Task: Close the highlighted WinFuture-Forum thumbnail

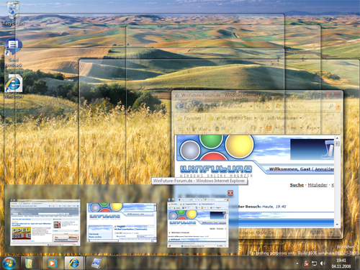Action: point(230,193)
